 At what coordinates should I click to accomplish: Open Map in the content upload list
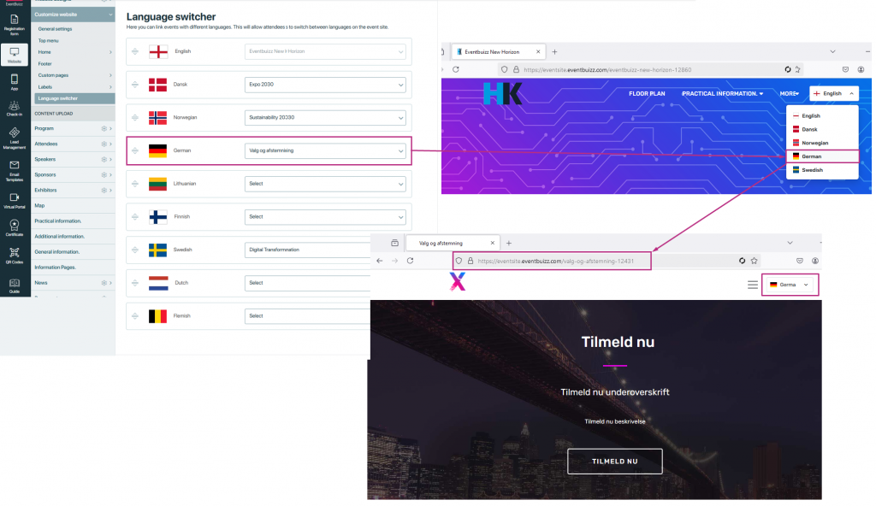coord(39,205)
